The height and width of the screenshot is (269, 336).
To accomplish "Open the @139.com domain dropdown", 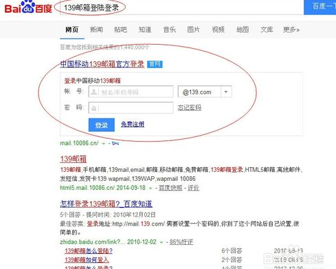I will [205, 92].
